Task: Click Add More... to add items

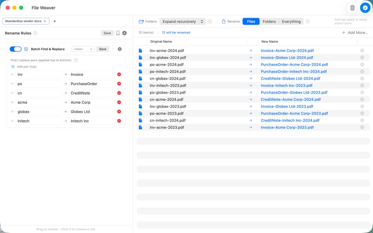Action: 355,33
